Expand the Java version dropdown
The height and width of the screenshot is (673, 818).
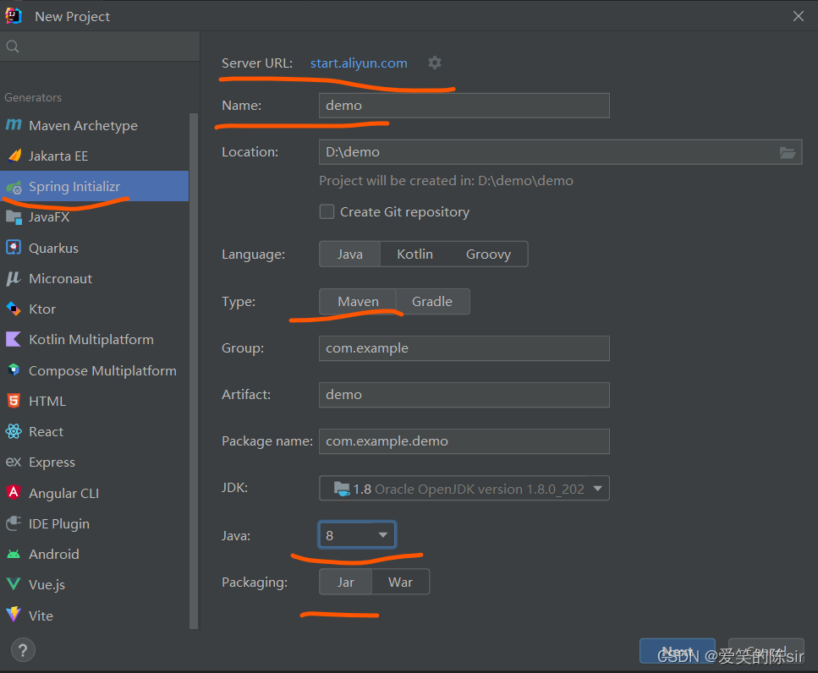point(357,535)
